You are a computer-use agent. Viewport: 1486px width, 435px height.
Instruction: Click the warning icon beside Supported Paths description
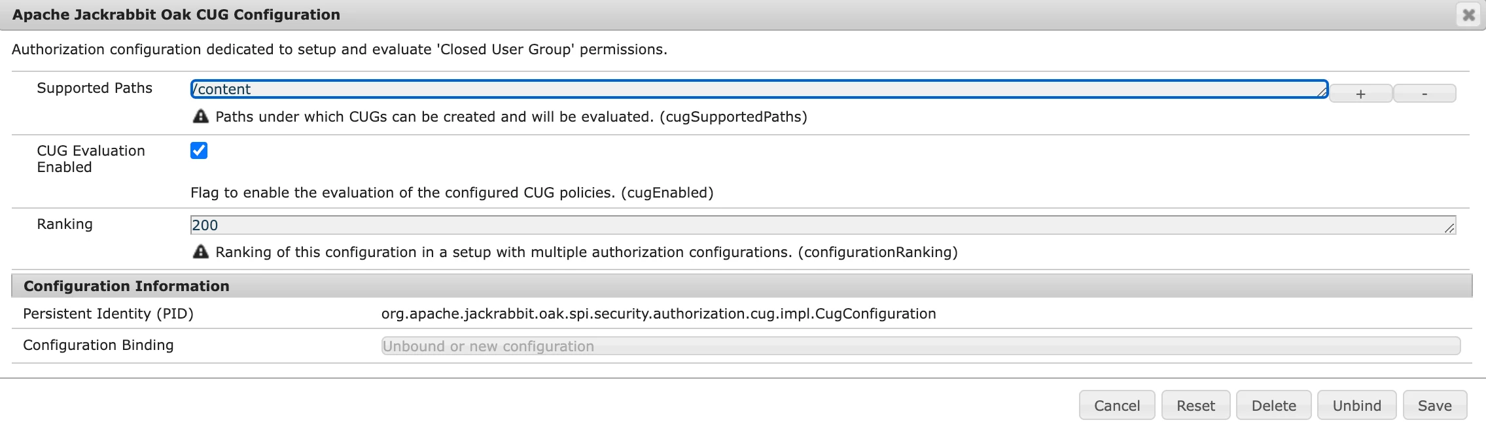click(x=200, y=116)
